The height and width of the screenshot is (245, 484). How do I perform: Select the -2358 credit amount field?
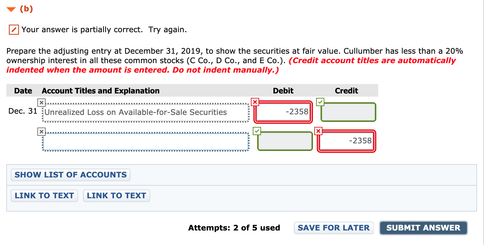[x=346, y=141]
